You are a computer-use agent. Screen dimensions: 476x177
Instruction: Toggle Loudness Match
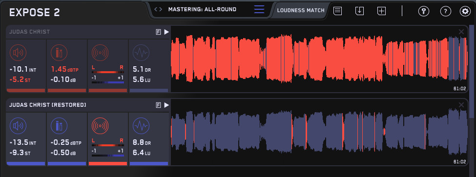tap(301, 10)
